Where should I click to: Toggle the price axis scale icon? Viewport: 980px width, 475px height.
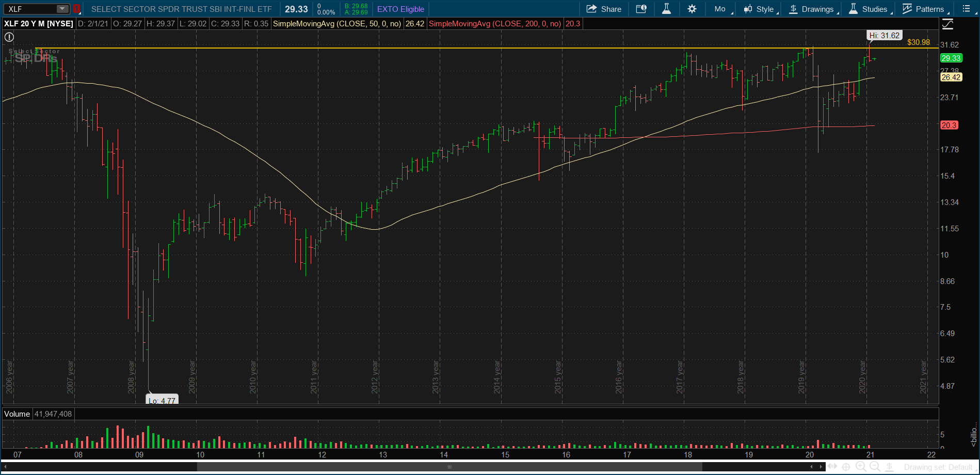point(947,24)
